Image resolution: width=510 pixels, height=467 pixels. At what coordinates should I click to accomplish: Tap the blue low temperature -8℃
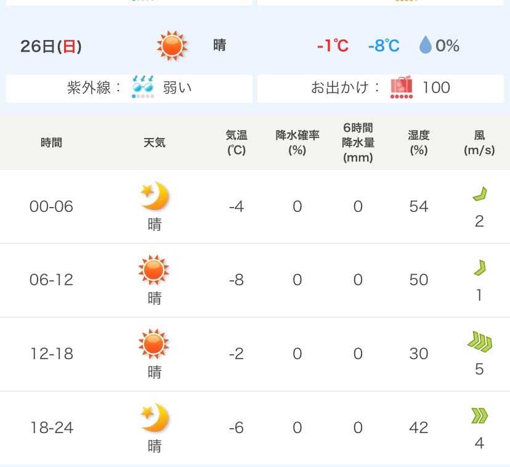tap(383, 46)
